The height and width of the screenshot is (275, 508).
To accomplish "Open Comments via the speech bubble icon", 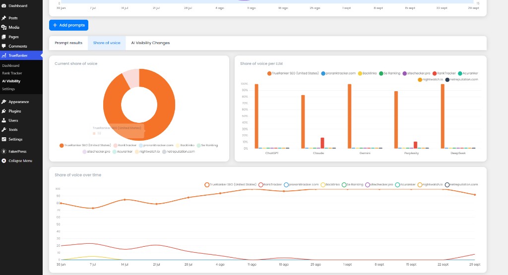I will pos(4,46).
